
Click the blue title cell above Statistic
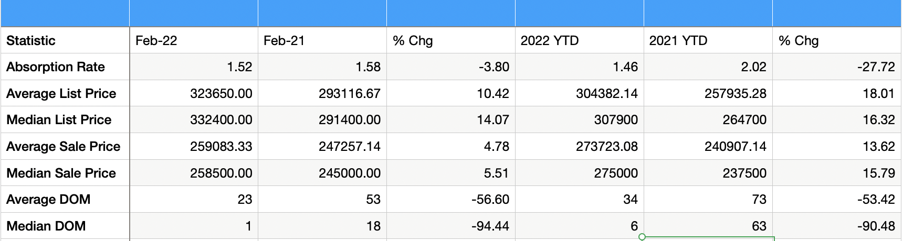[x=65, y=13]
